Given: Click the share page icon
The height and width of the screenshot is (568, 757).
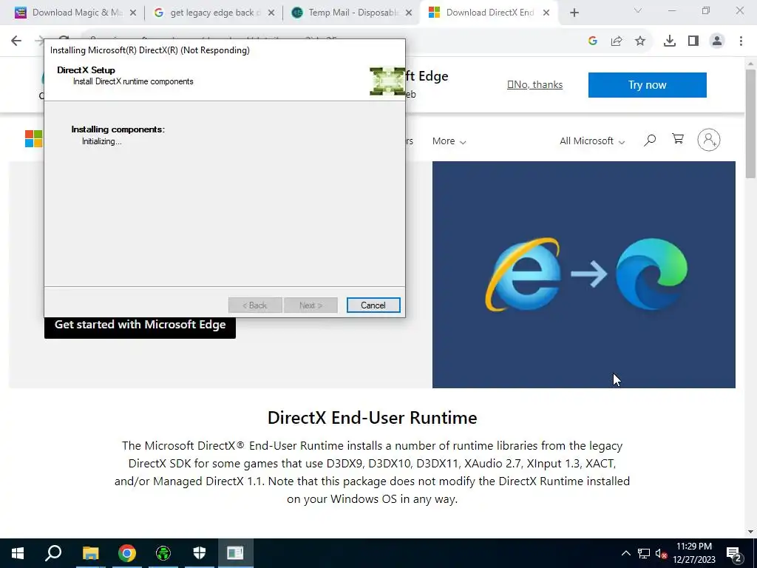Looking at the screenshot, I should [x=617, y=41].
